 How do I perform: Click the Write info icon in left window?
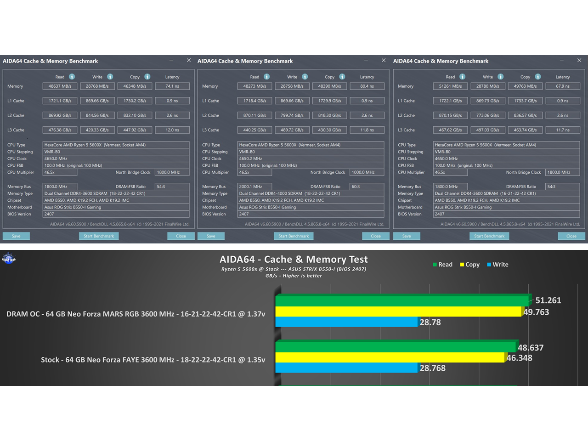pyautogui.click(x=110, y=77)
